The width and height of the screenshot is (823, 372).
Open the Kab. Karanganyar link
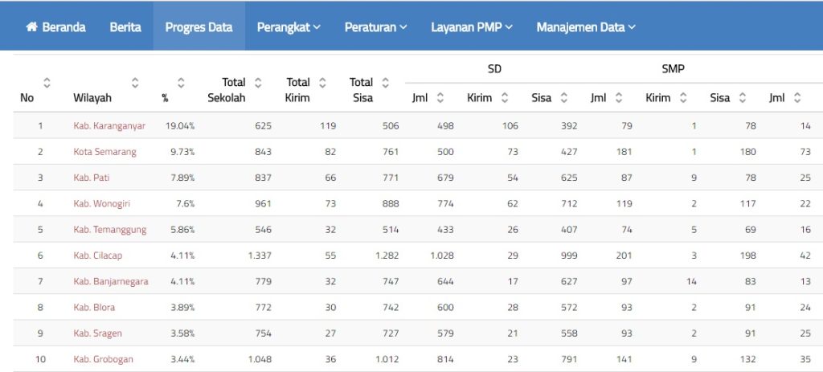109,126
